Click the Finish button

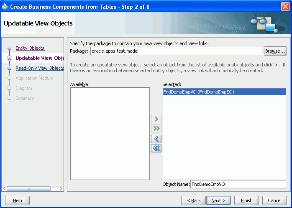coord(246,200)
